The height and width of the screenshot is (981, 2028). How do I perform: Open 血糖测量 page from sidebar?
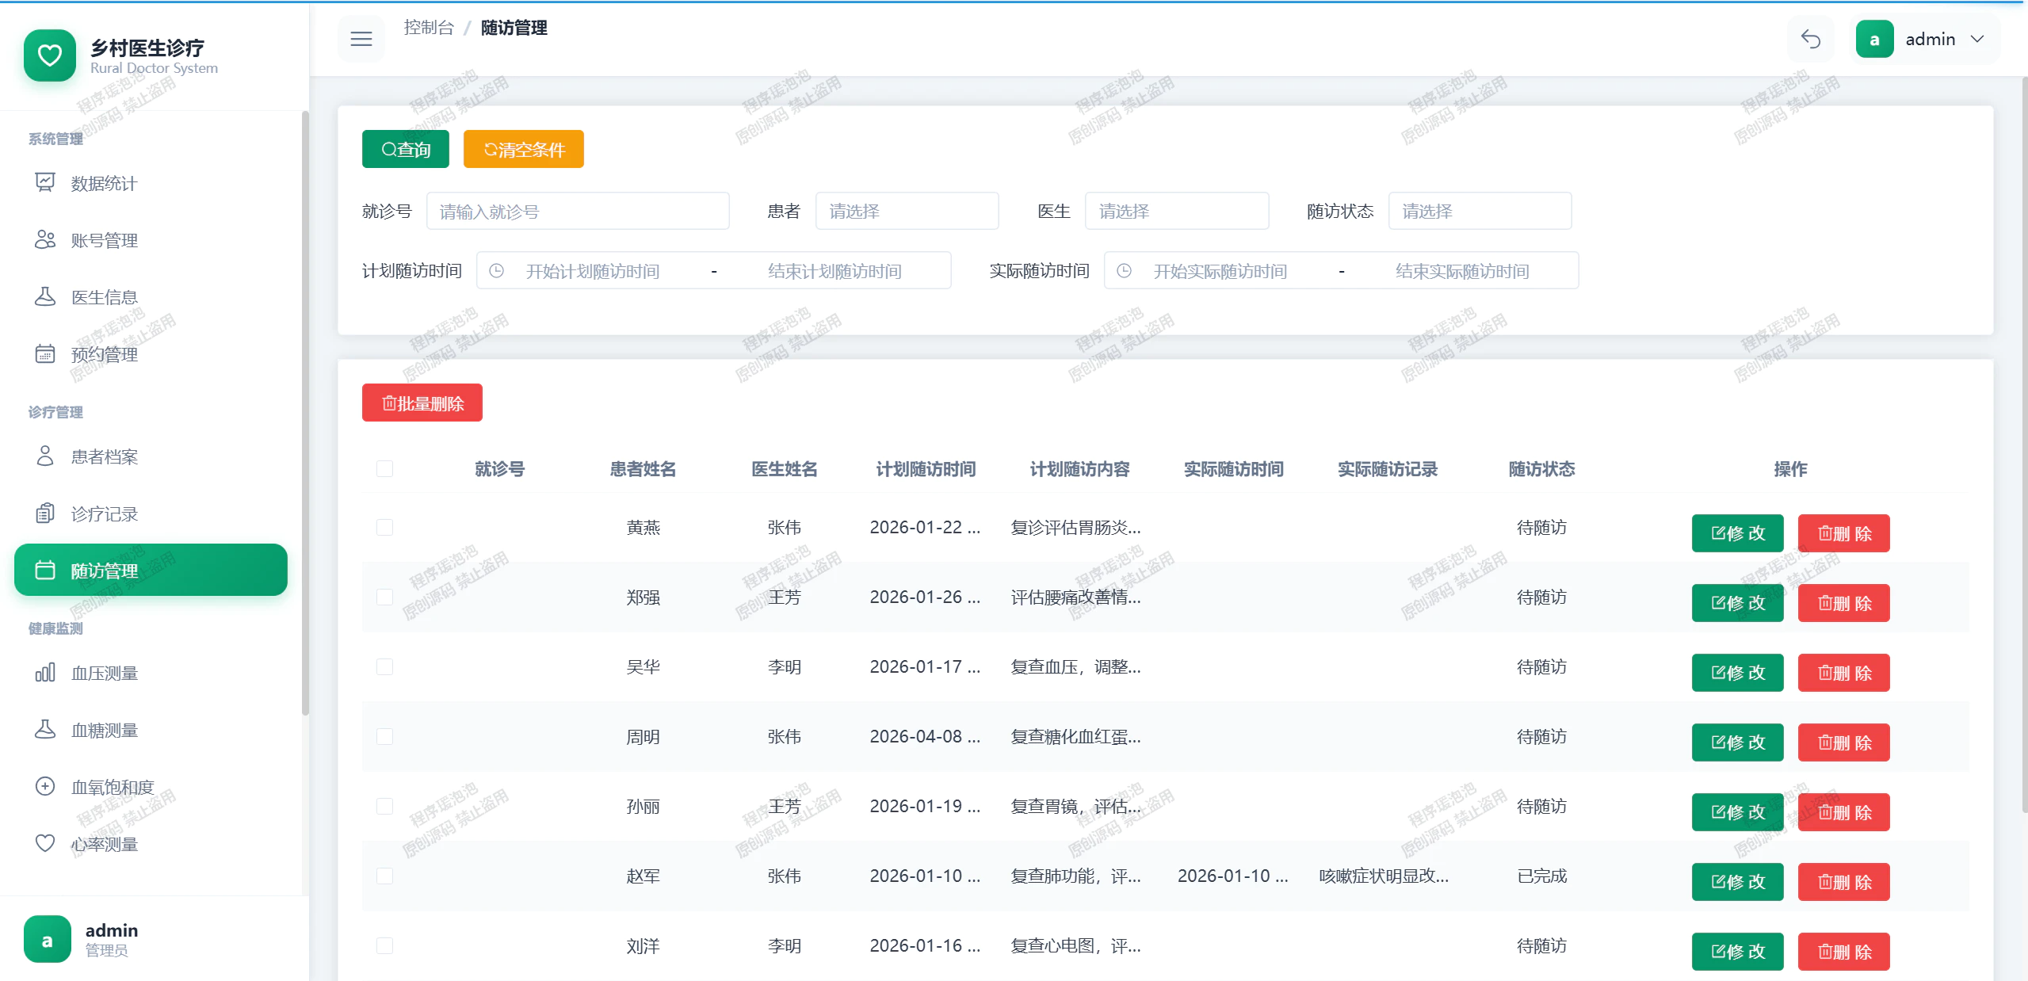[151, 730]
